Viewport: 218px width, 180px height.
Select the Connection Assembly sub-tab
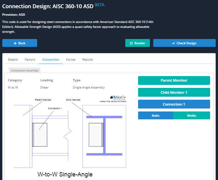tap(25, 70)
